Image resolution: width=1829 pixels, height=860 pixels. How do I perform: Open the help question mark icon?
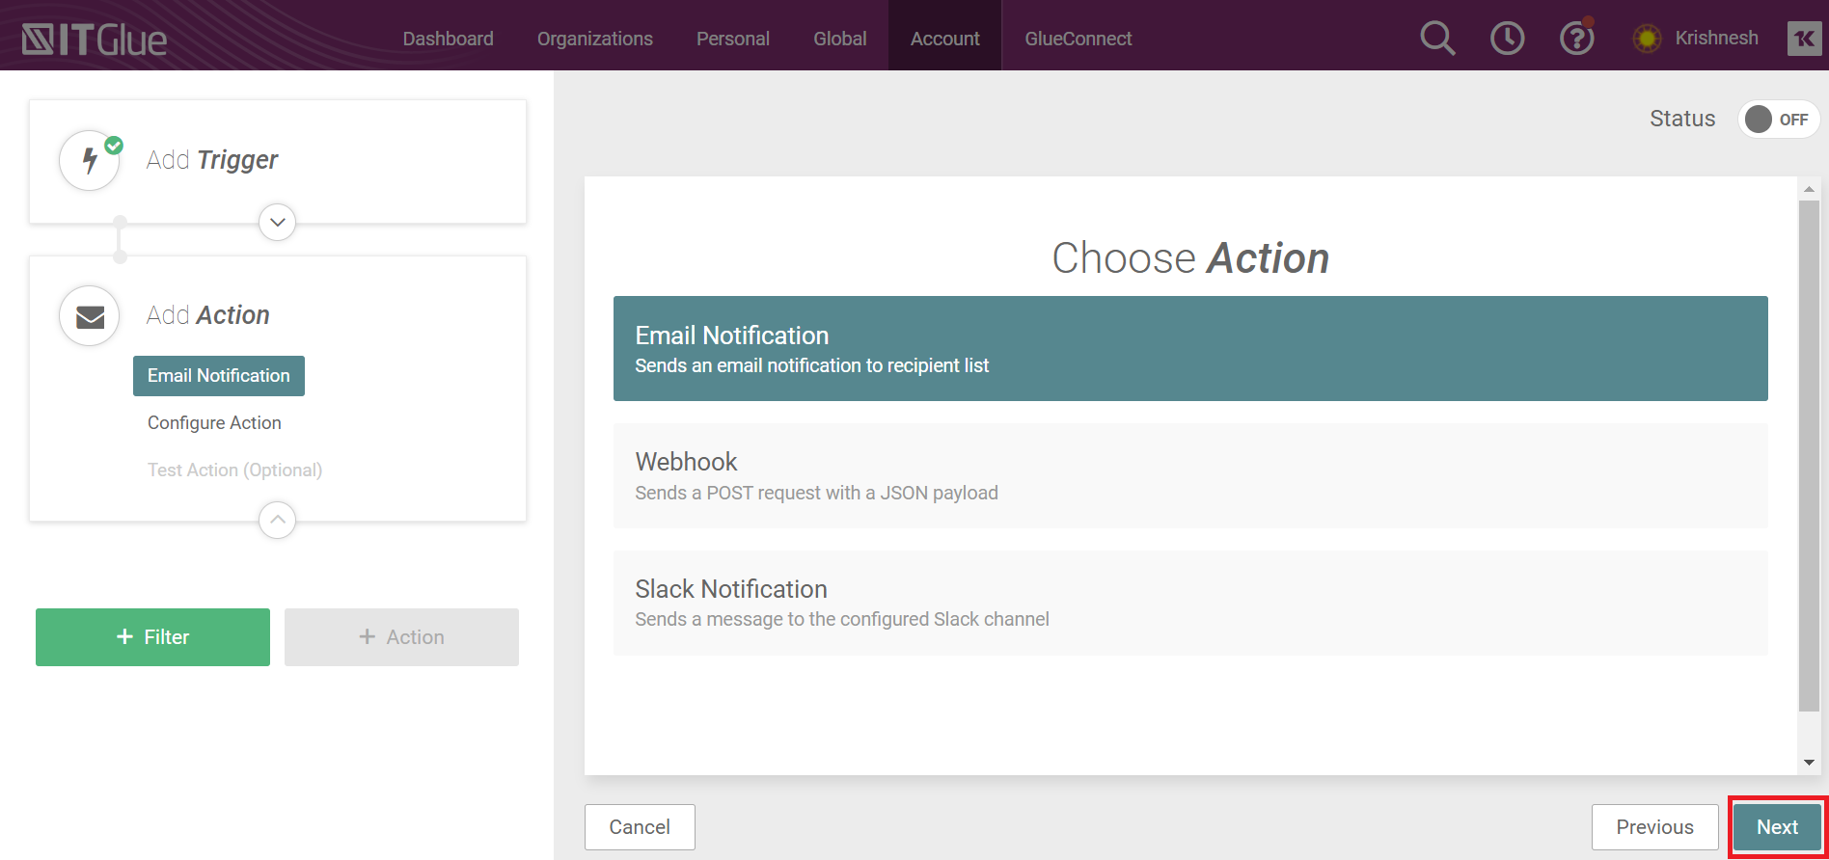(1577, 39)
